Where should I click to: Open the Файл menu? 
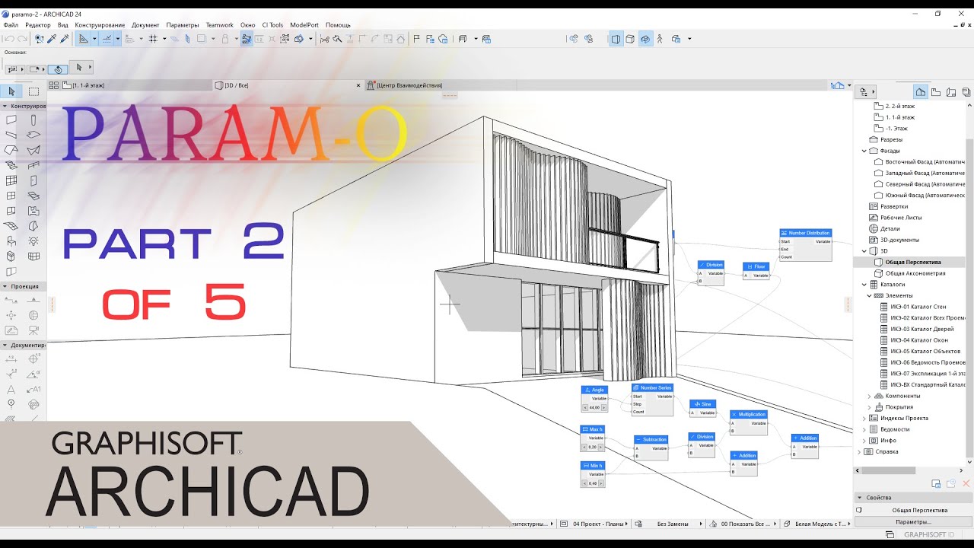point(11,25)
